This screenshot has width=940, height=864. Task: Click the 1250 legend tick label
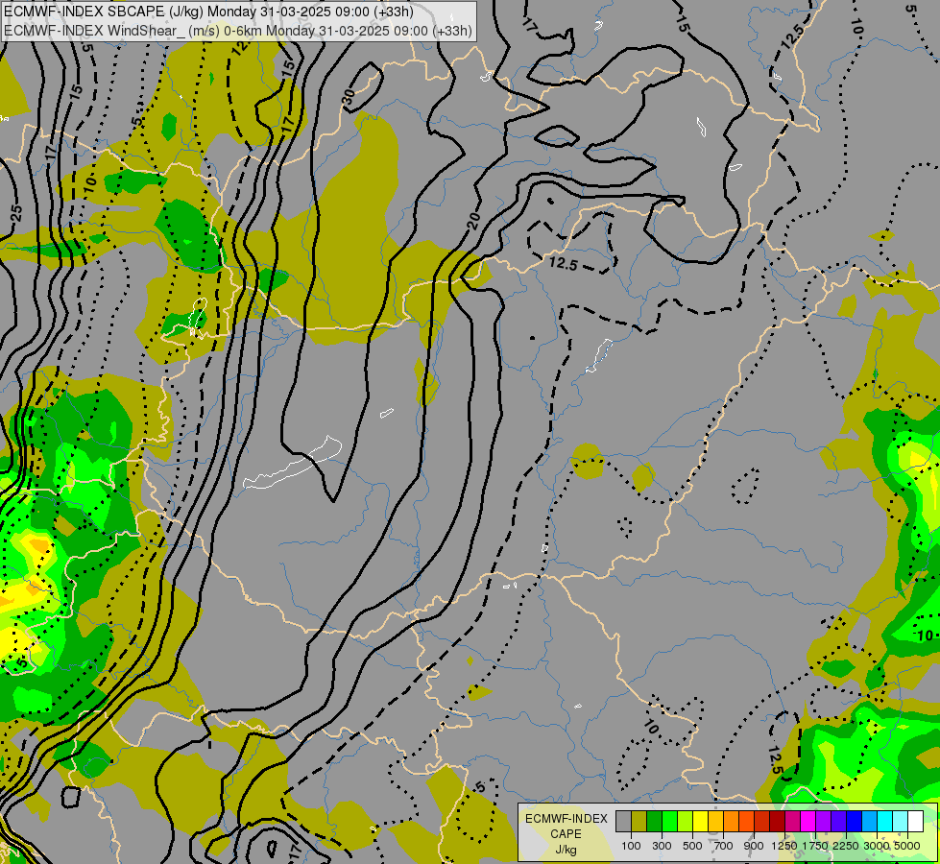784,846
